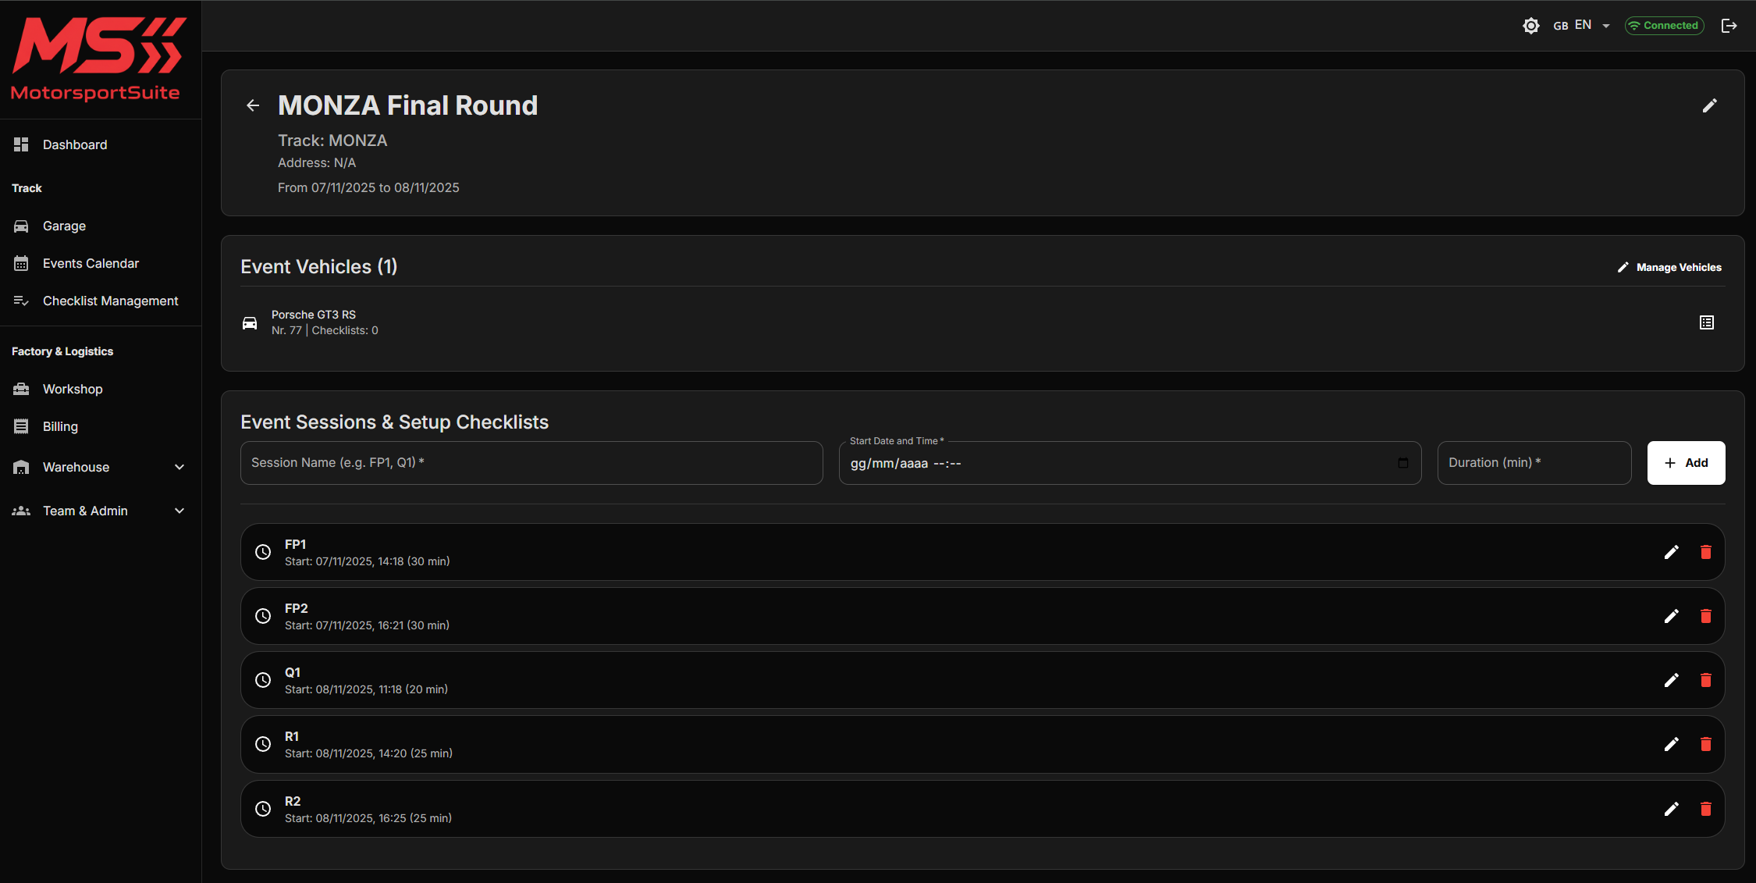The width and height of the screenshot is (1756, 883).
Task: Open the Garage page
Action: click(64, 226)
